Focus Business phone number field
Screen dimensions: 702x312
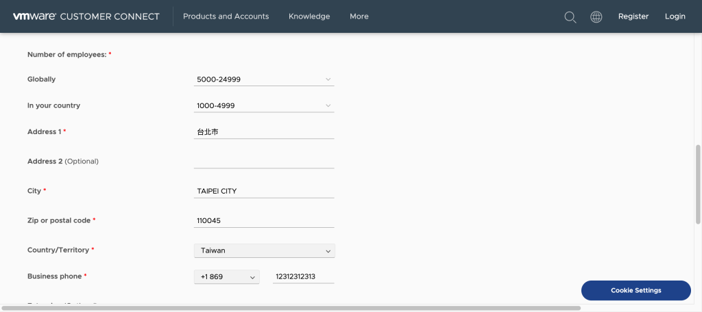coord(304,276)
